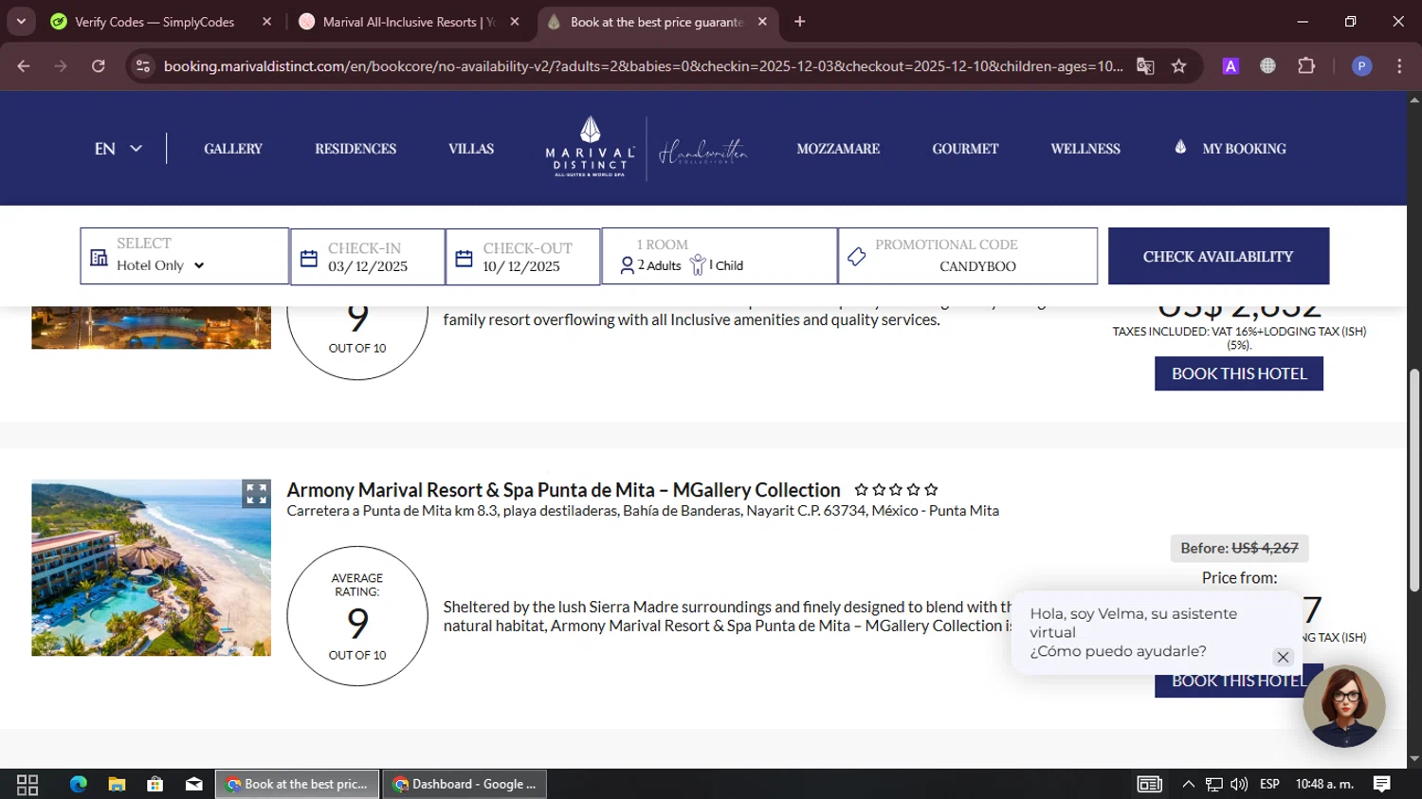Open the EN language dropdown
Image resolution: width=1422 pixels, height=799 pixels.
118,149
